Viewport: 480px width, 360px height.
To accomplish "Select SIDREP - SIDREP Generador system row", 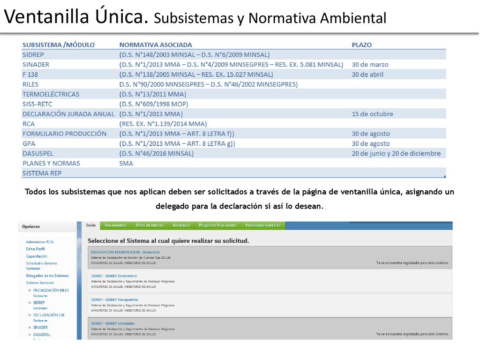I will [270, 329].
